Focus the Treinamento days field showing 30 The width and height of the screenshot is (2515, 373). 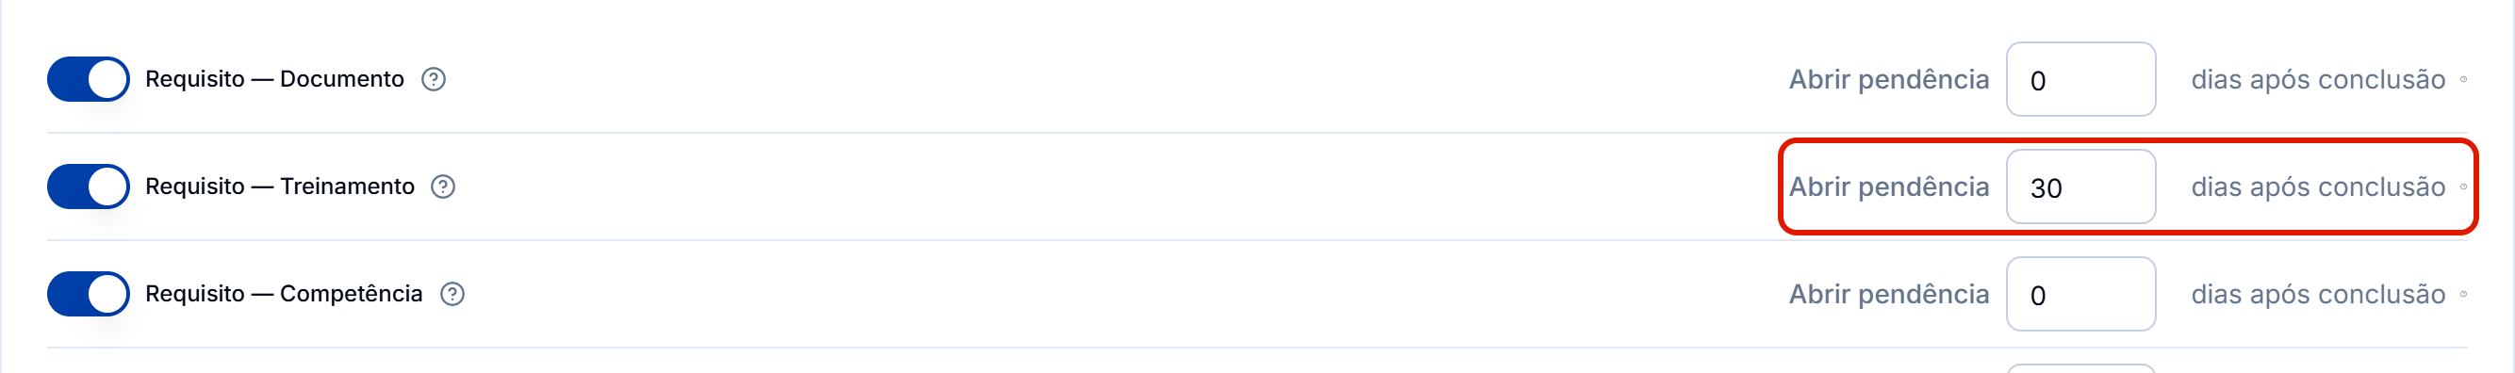2080,186
